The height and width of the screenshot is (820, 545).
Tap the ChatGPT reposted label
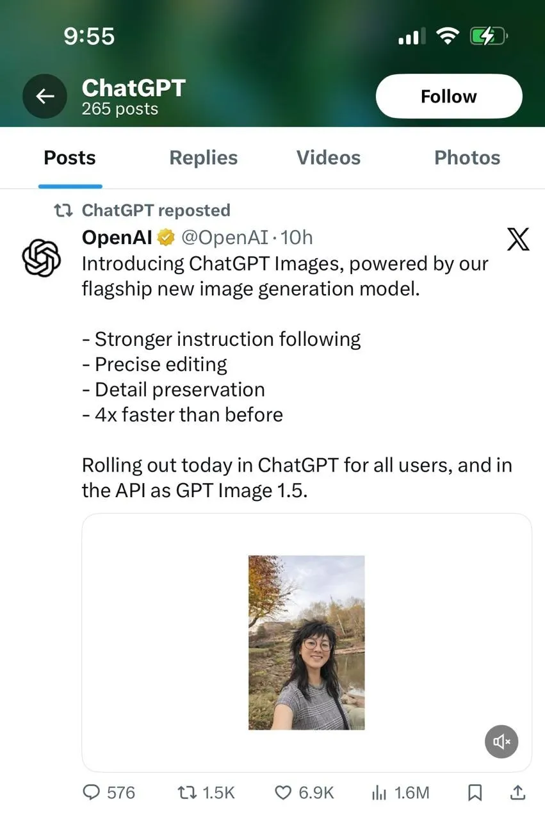(156, 210)
